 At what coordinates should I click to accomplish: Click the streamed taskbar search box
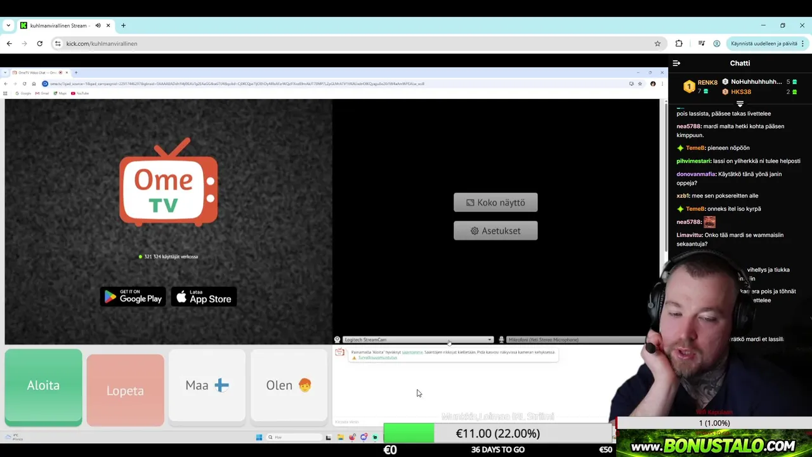pos(294,437)
